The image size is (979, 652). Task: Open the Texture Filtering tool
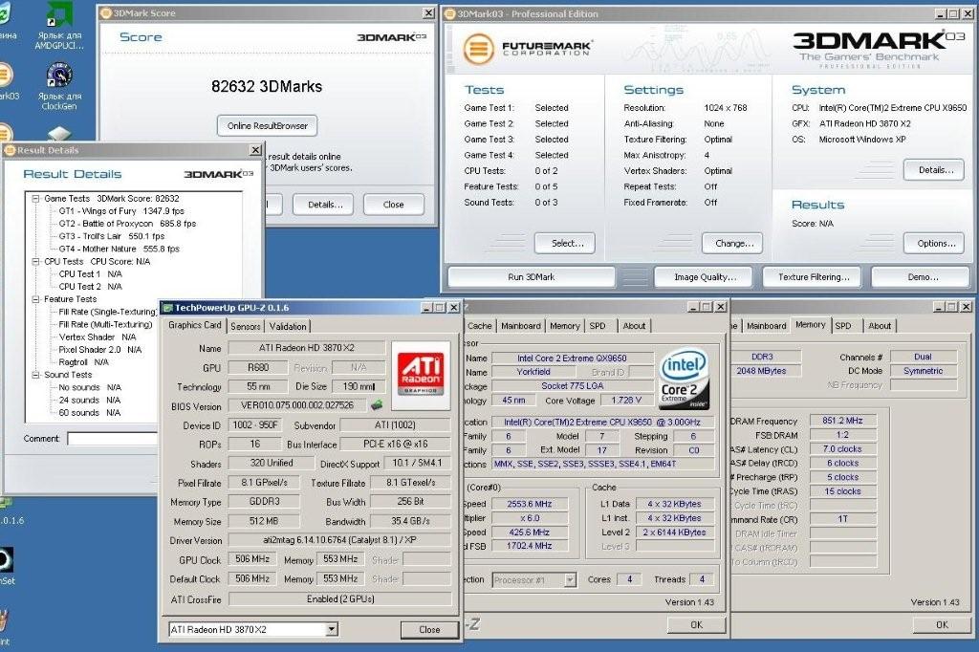[811, 276]
